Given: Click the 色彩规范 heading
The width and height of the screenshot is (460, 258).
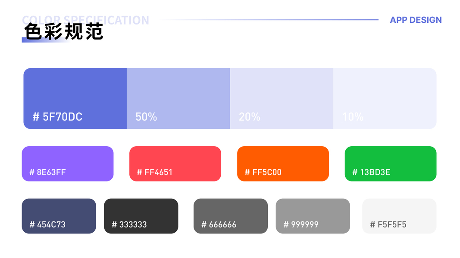Looking at the screenshot, I should tap(63, 32).
